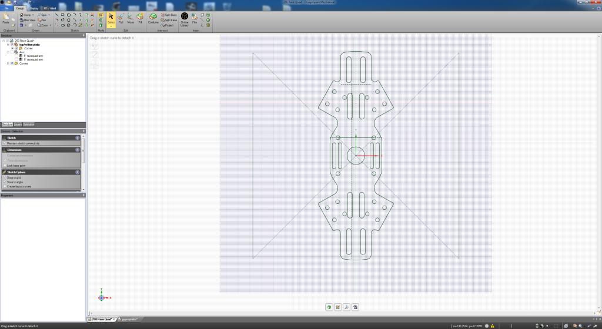Screen dimensions: 602x329
Task: Open the Online Library
Action: click(x=185, y=19)
